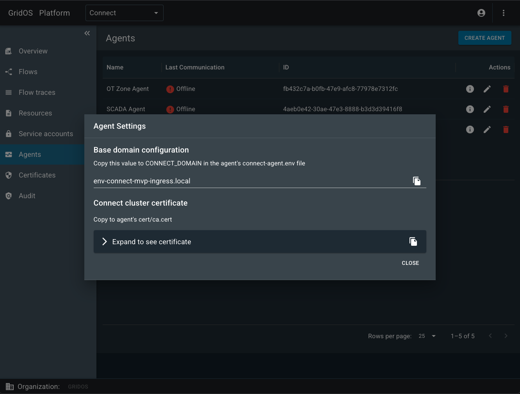
Task: Collapse the sidebar with double-chevron icon
Action: (x=87, y=33)
